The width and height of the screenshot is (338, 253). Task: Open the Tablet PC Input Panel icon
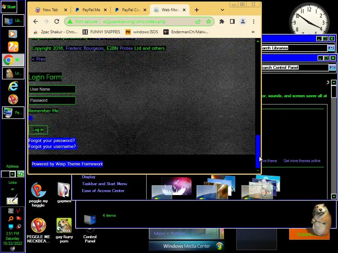click(12, 199)
